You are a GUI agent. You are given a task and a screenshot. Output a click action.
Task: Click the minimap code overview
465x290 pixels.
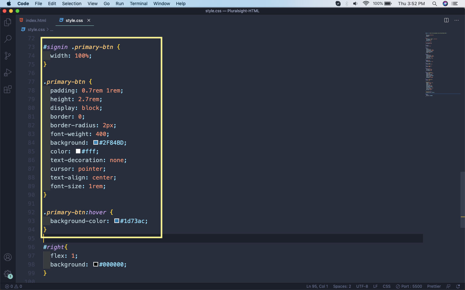tap(442, 64)
